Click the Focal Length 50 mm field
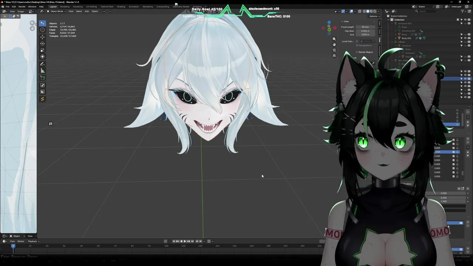This screenshot has width=473, height=266. (x=365, y=27)
